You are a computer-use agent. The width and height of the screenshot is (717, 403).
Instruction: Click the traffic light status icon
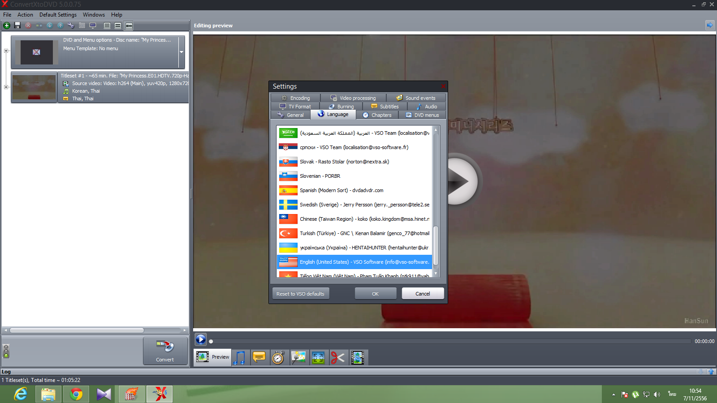(6, 351)
